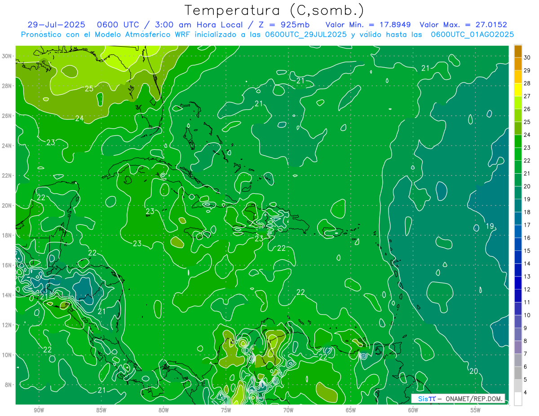Click the 25 contour label over the Gulf
539x416 pixels.
click(x=89, y=88)
